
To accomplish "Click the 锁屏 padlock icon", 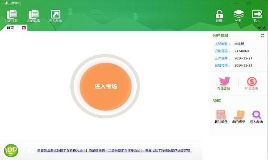I will [x=219, y=16].
